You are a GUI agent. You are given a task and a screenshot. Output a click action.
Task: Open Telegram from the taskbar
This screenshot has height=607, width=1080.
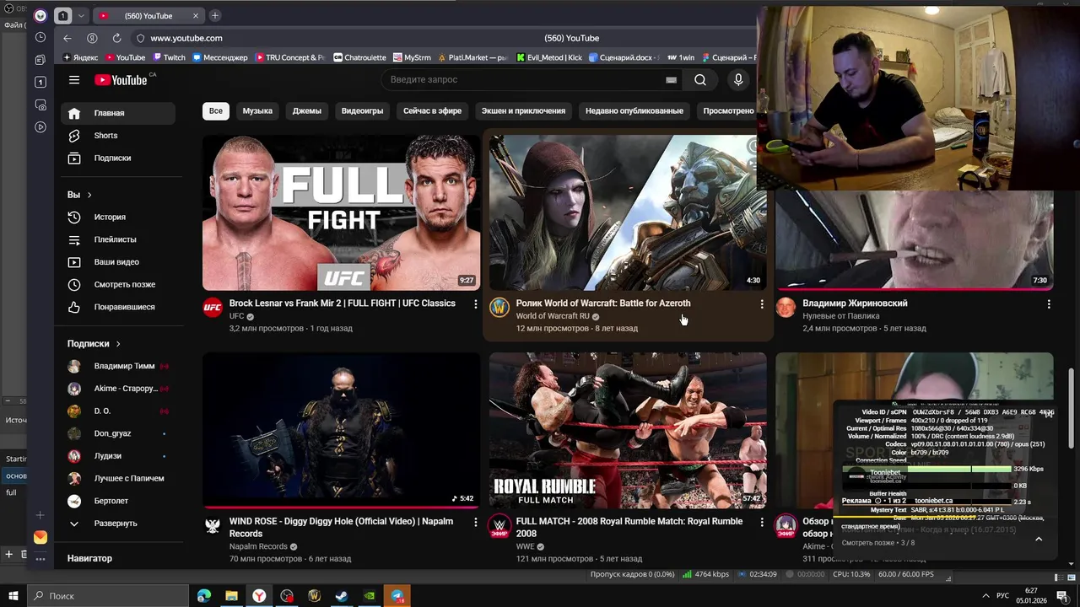tap(397, 596)
